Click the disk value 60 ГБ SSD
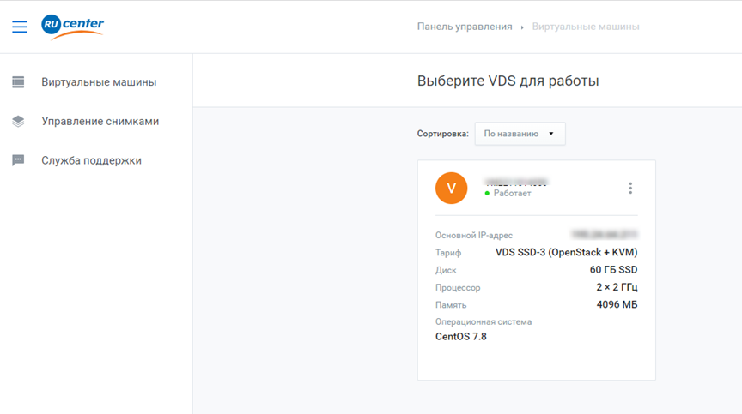Image resolution: width=742 pixels, height=414 pixels. click(613, 269)
